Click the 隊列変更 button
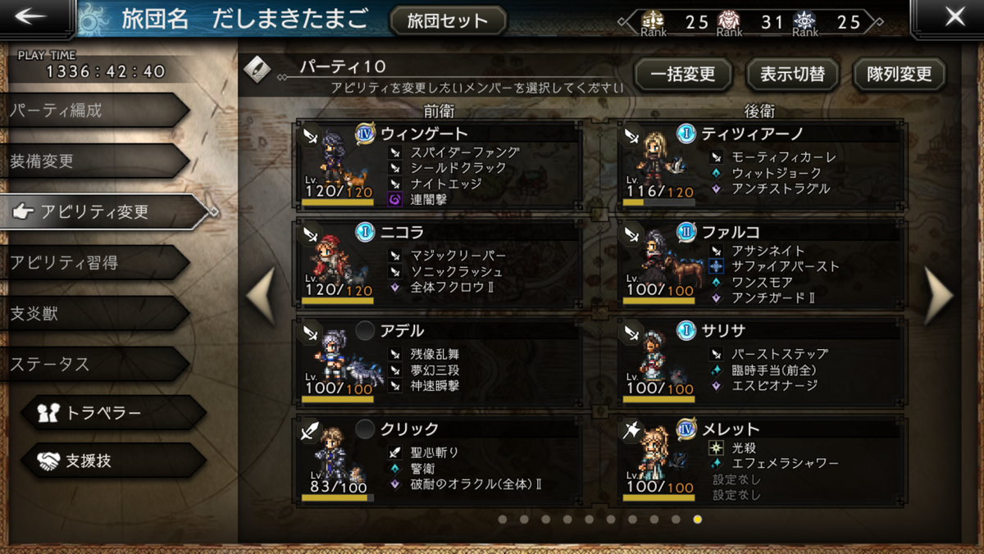Screen dimensions: 984x554 click(900, 75)
